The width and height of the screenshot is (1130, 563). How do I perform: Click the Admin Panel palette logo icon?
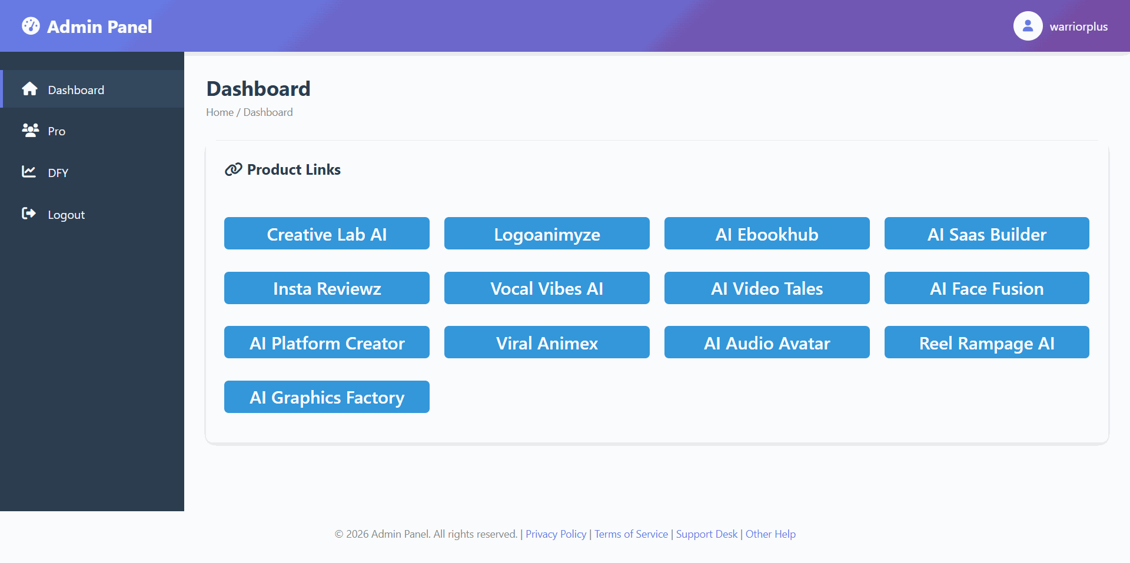31,26
